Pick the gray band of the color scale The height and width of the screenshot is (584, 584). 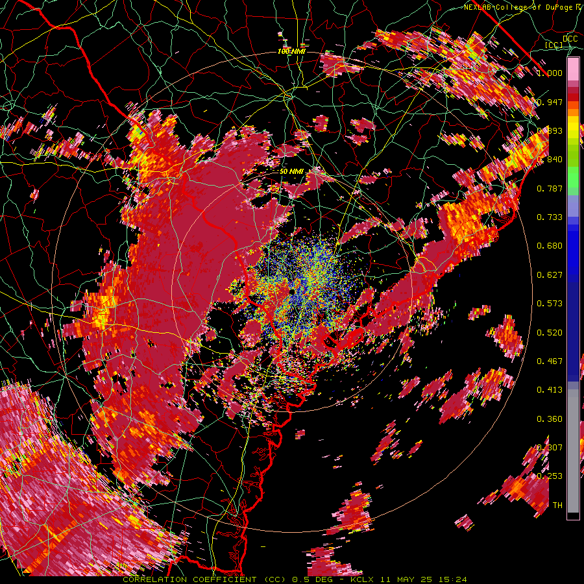(573, 451)
